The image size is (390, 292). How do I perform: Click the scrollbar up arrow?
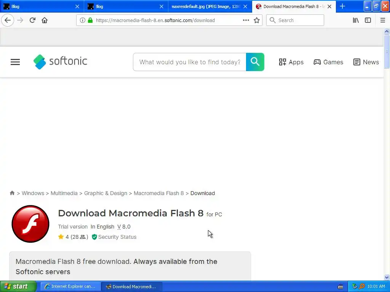coord(387,31)
